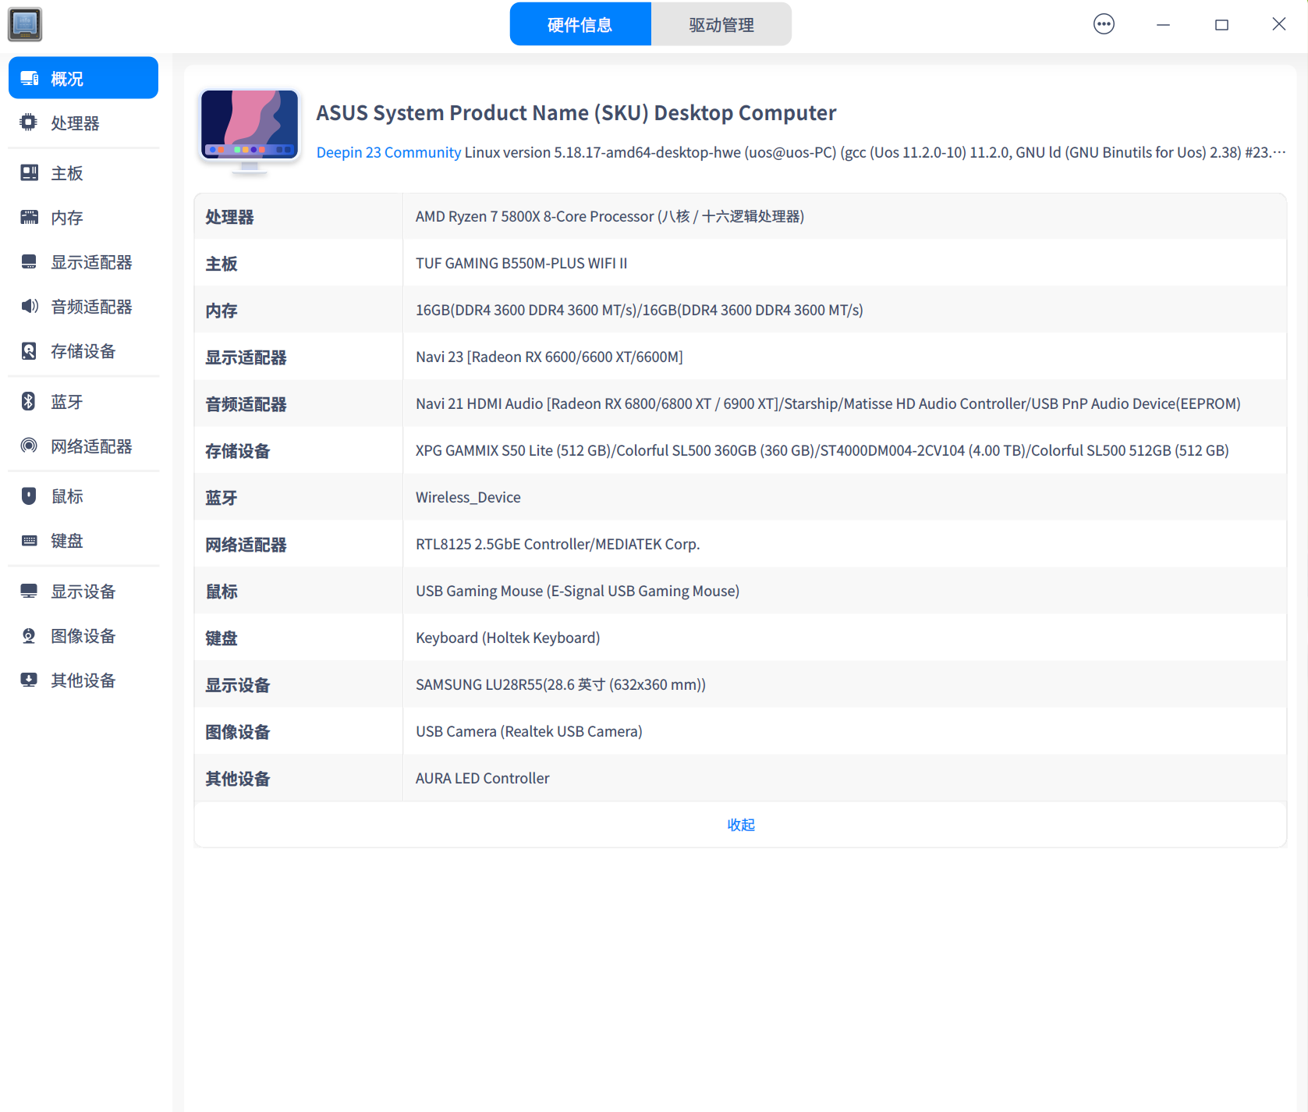
Task: Click the 内存 memory icon
Action: click(29, 217)
